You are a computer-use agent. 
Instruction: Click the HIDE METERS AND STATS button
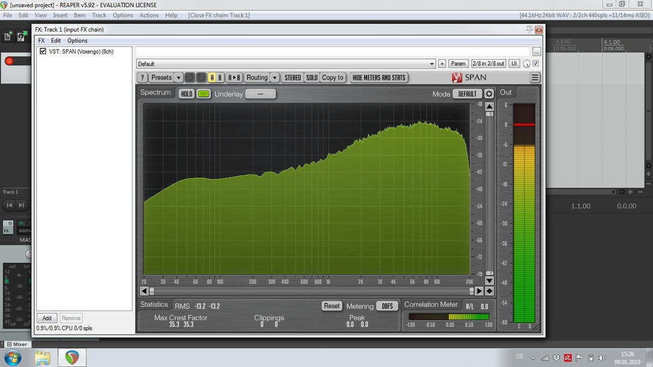(x=379, y=77)
